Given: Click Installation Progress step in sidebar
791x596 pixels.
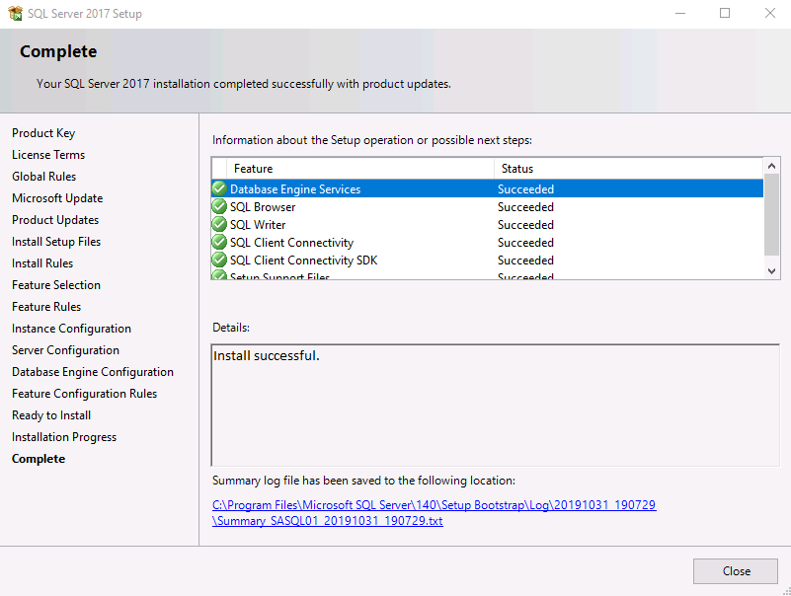Looking at the screenshot, I should [64, 437].
